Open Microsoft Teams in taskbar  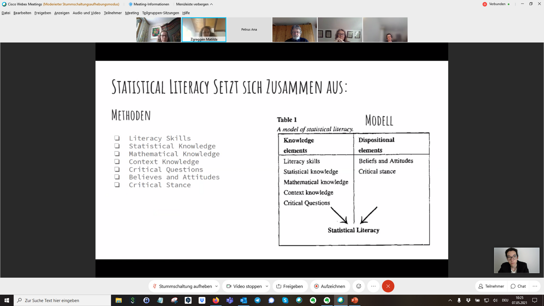[x=230, y=300]
